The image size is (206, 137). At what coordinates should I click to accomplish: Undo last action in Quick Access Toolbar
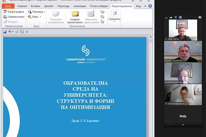[x=10, y=32]
